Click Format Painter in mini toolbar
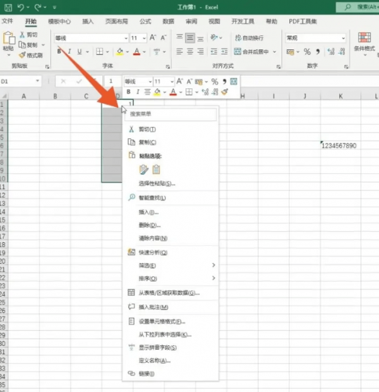379x392 pixels. point(224,92)
